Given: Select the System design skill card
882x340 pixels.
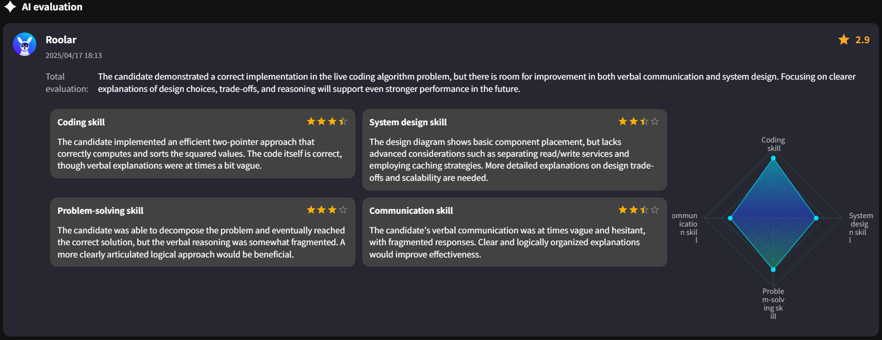Looking at the screenshot, I should point(515,150).
